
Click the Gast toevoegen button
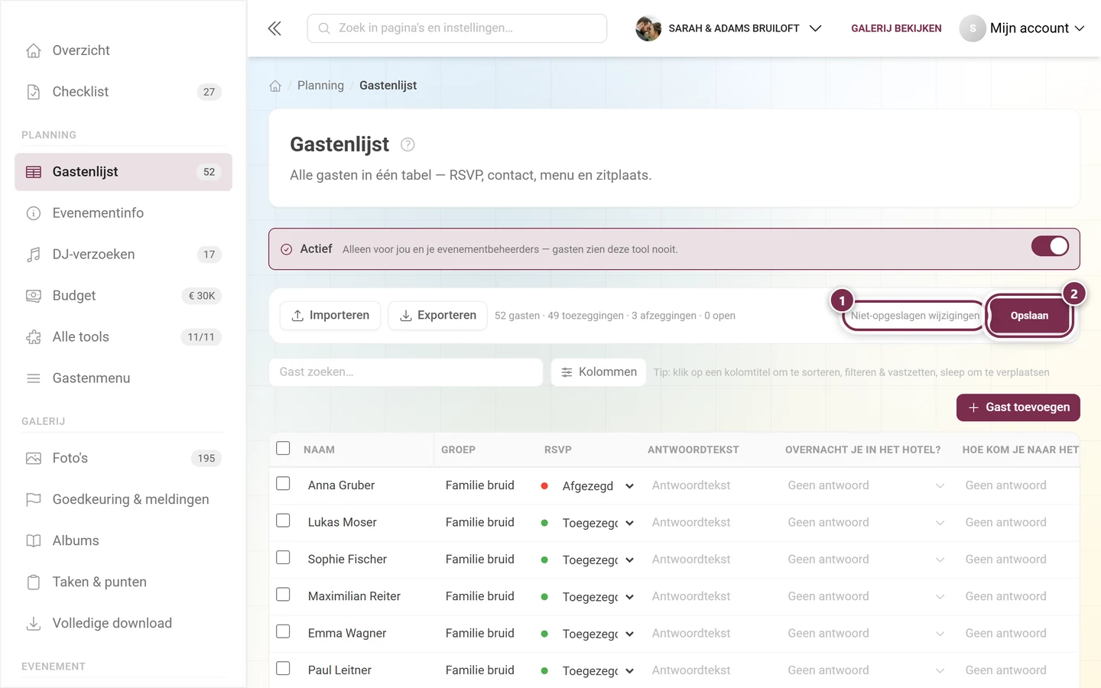coord(1018,407)
